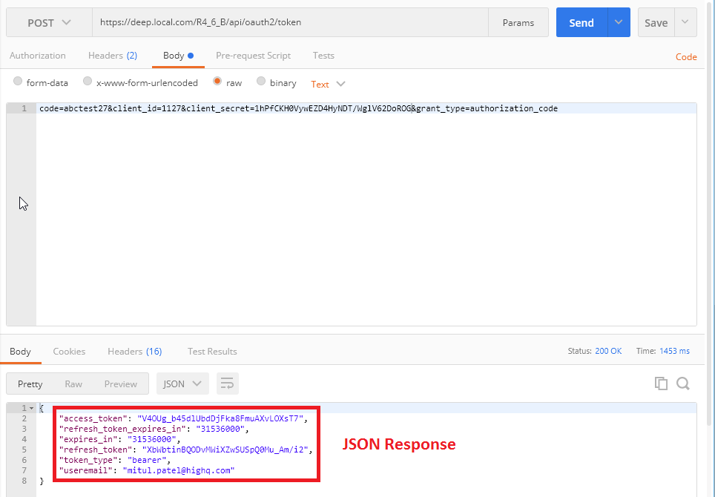Open the Text format dropdown
This screenshot has height=497, width=715.
click(x=328, y=84)
